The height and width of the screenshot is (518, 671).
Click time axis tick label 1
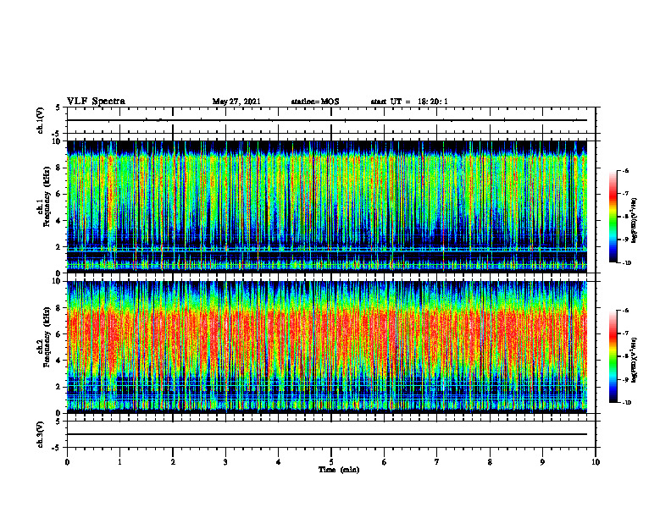(119, 462)
